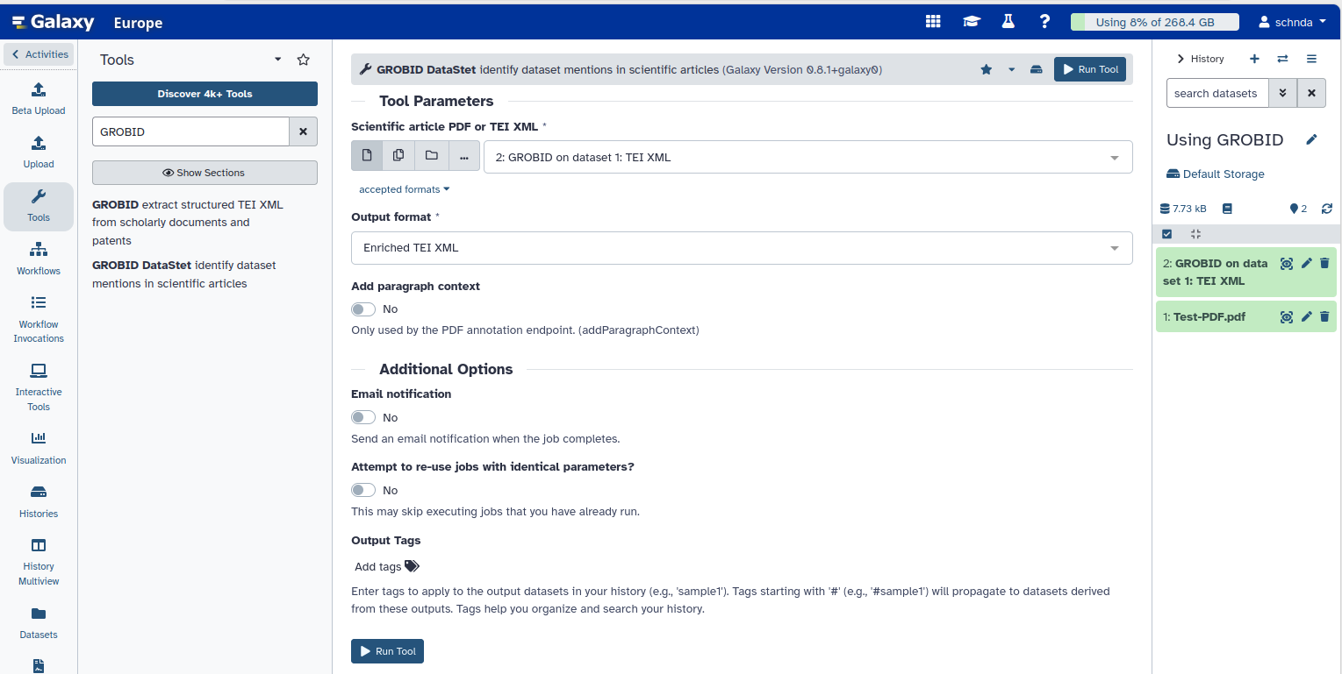The image size is (1342, 674).
Task: Toggle Add paragraph context switch
Action: (x=363, y=309)
